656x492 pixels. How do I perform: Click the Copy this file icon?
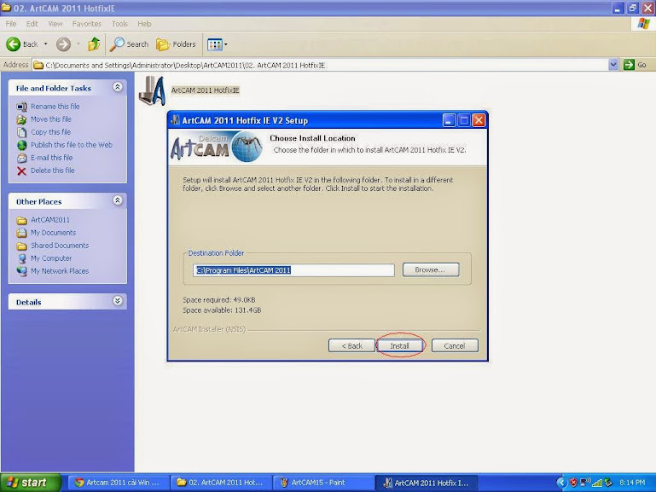pyautogui.click(x=21, y=132)
